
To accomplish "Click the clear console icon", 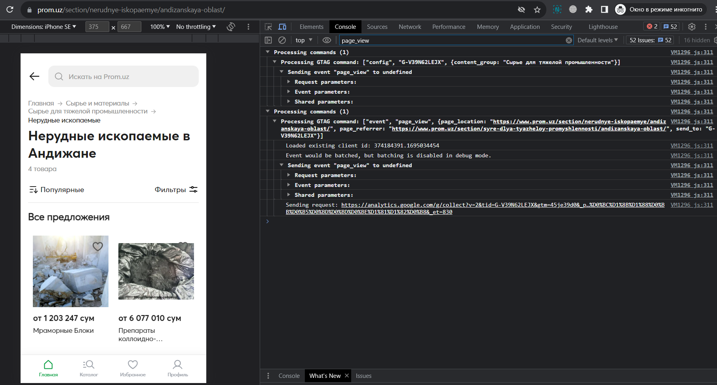I will point(282,40).
